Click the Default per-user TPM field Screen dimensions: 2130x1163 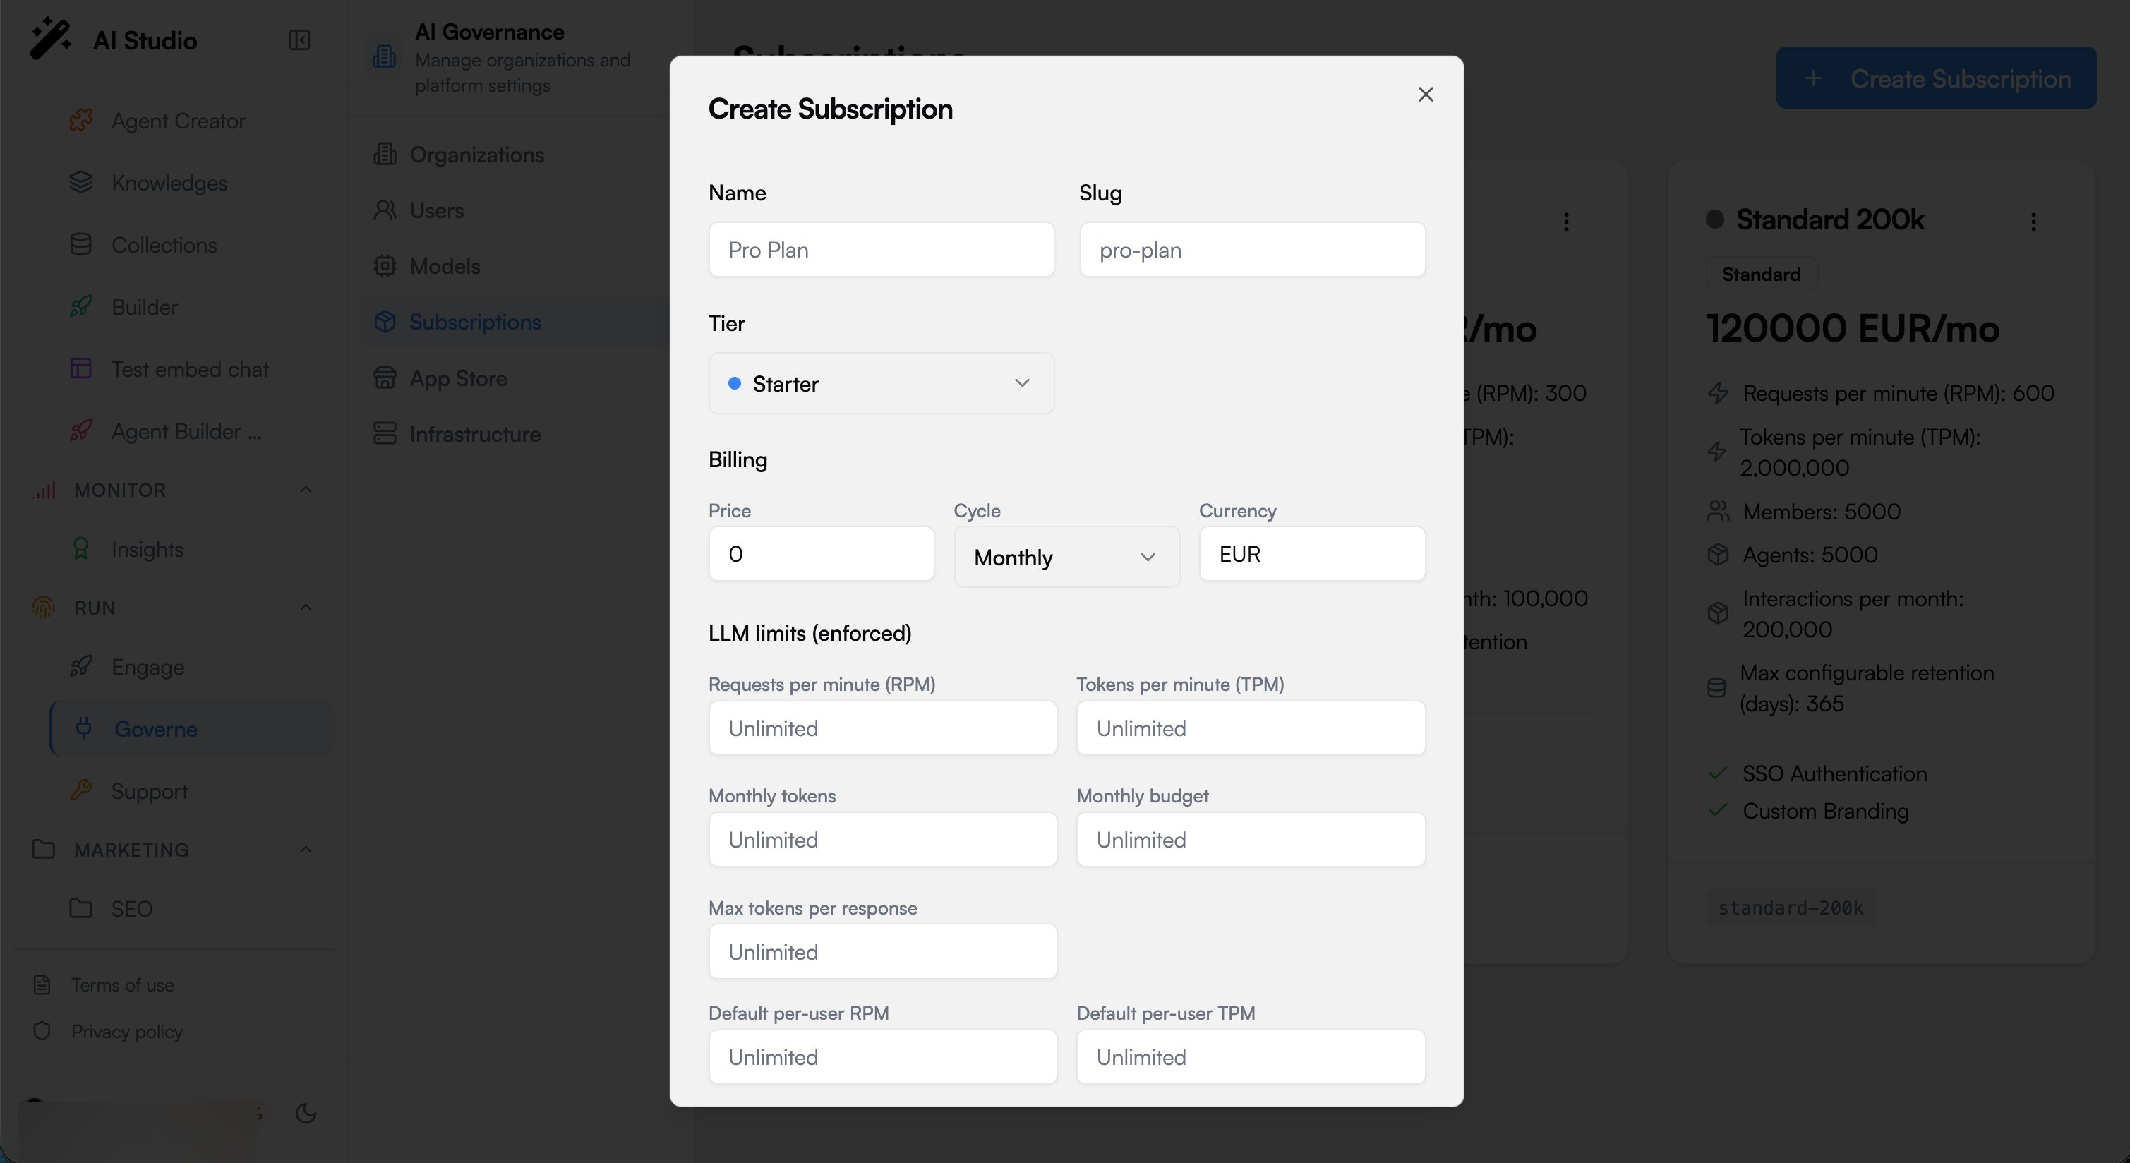[1250, 1057]
